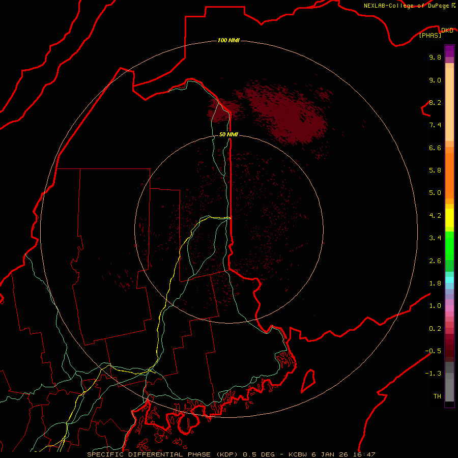Image resolution: width=458 pixels, height=458 pixels.
Task: Click the 1.0 legend value
Action: tap(435, 306)
